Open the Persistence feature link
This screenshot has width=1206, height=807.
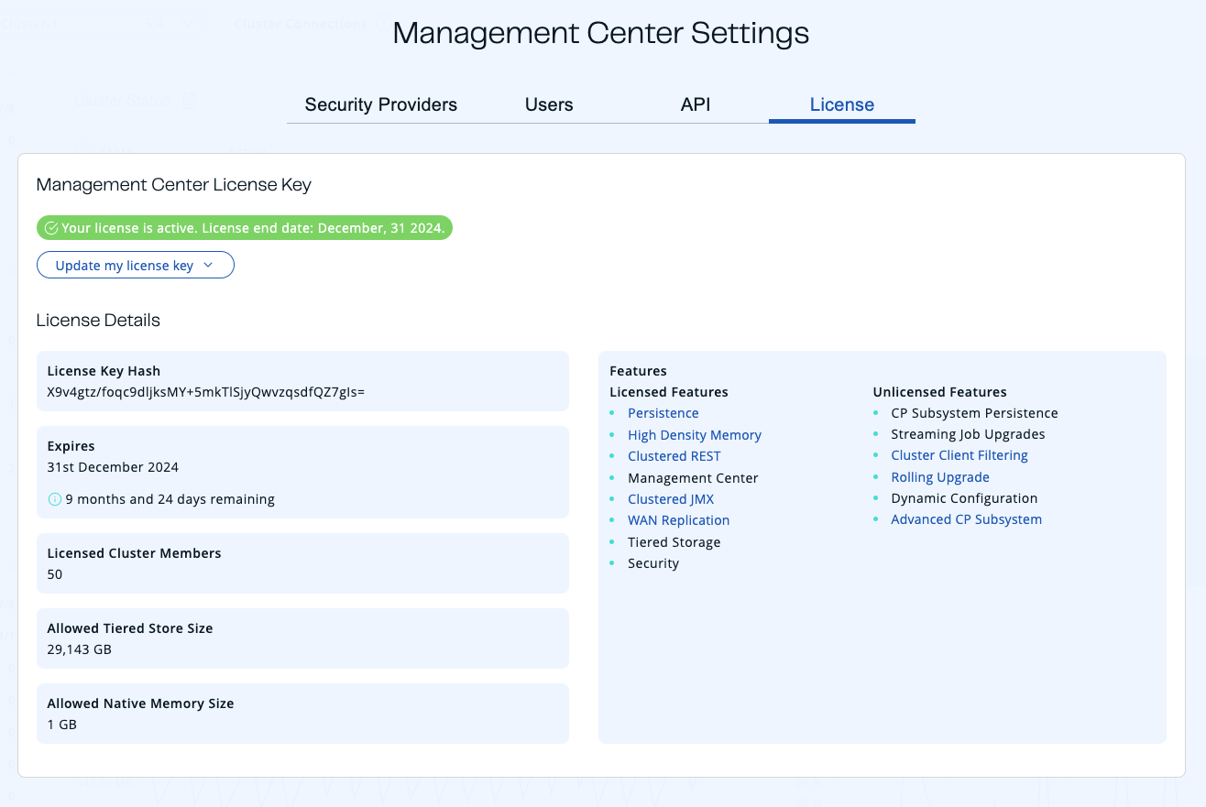point(663,413)
